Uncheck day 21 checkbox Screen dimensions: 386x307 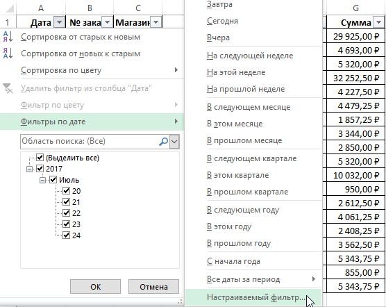pyautogui.click(x=66, y=202)
